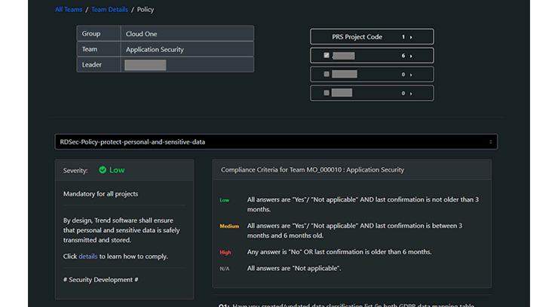Click the yellow Medium criteria label
The image size is (558, 307).
point(229,226)
